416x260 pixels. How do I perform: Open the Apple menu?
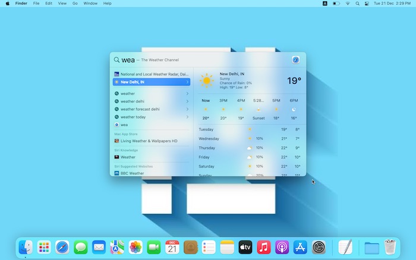pyautogui.click(x=7, y=4)
